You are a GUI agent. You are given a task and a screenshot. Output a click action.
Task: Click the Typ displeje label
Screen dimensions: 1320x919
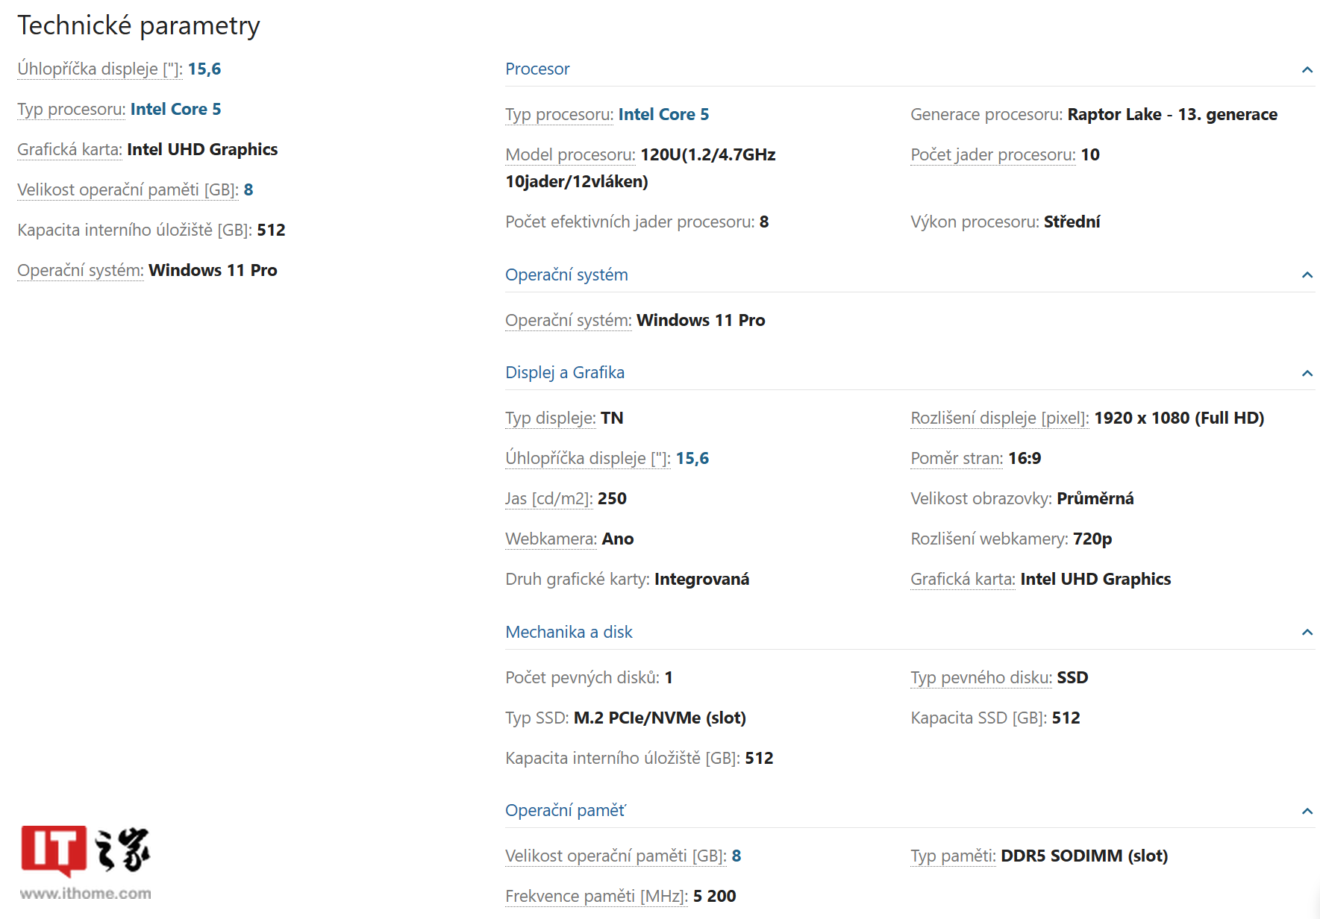pos(551,418)
